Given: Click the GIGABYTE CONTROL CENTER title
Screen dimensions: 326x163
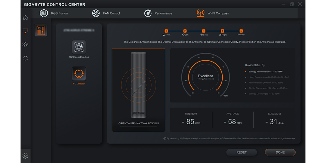Looking at the screenshot, I should click(54, 5).
